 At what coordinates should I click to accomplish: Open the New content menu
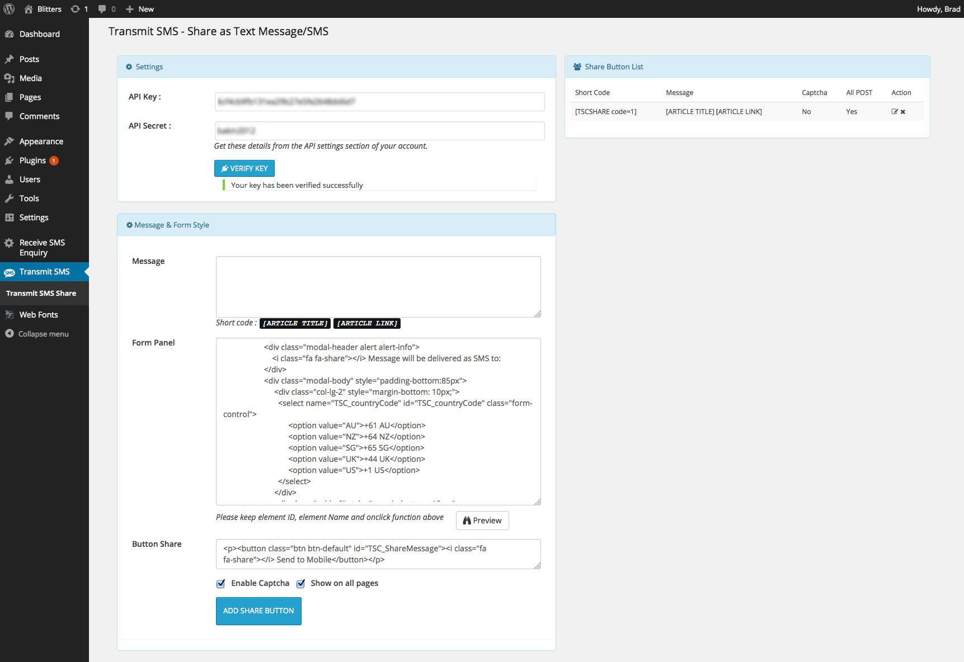(140, 9)
